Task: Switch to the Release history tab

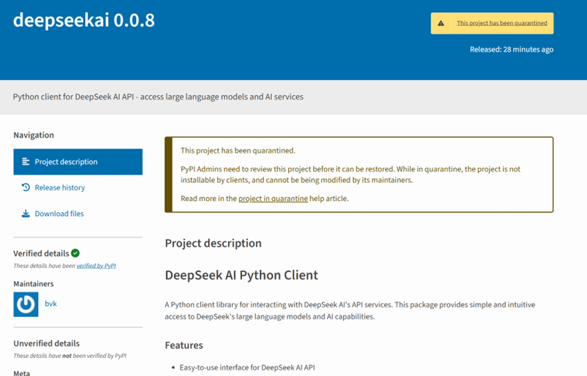Action: 59,188
